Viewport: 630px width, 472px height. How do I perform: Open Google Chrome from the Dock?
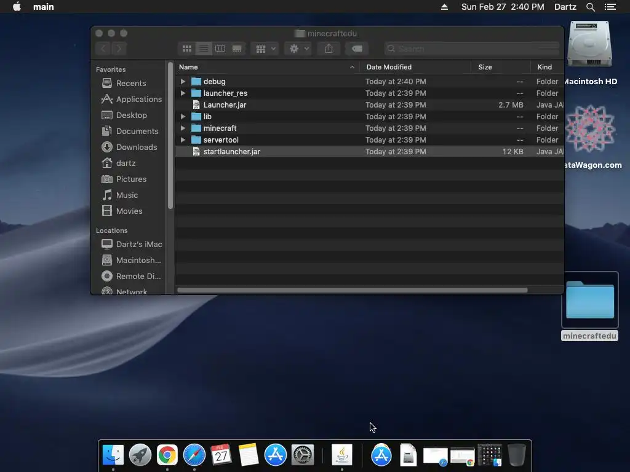[167, 455]
